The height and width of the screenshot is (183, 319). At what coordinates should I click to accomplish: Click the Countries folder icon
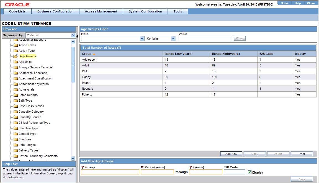click(16, 139)
